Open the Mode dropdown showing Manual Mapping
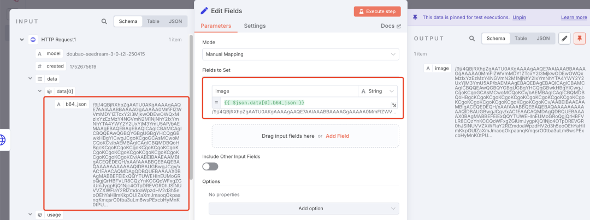The height and width of the screenshot is (220, 590). point(300,54)
